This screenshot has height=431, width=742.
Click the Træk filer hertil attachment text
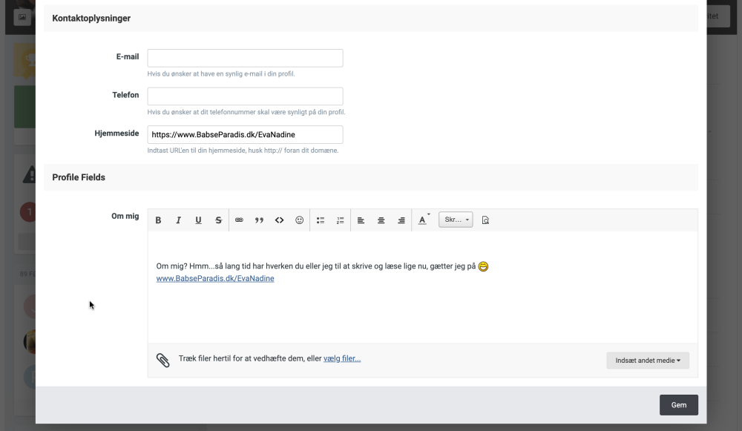[250, 358]
